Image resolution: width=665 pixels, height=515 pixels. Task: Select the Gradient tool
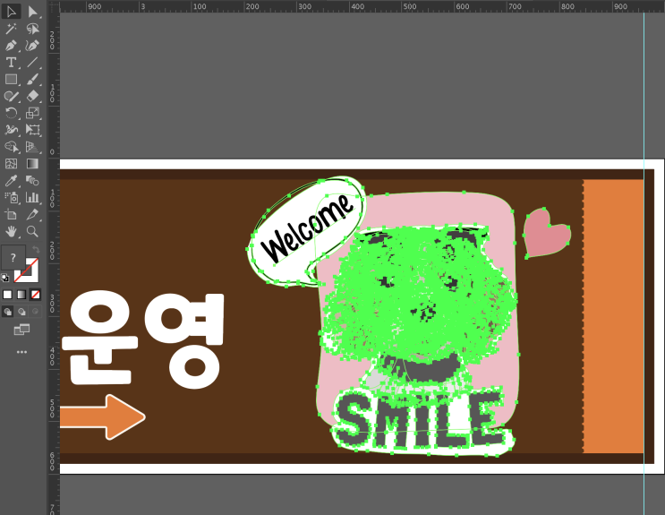tap(32, 164)
